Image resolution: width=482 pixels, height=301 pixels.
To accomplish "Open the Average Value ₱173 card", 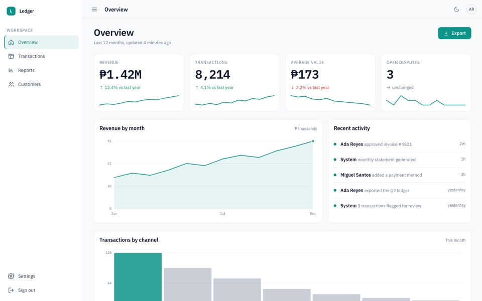I will [330, 83].
